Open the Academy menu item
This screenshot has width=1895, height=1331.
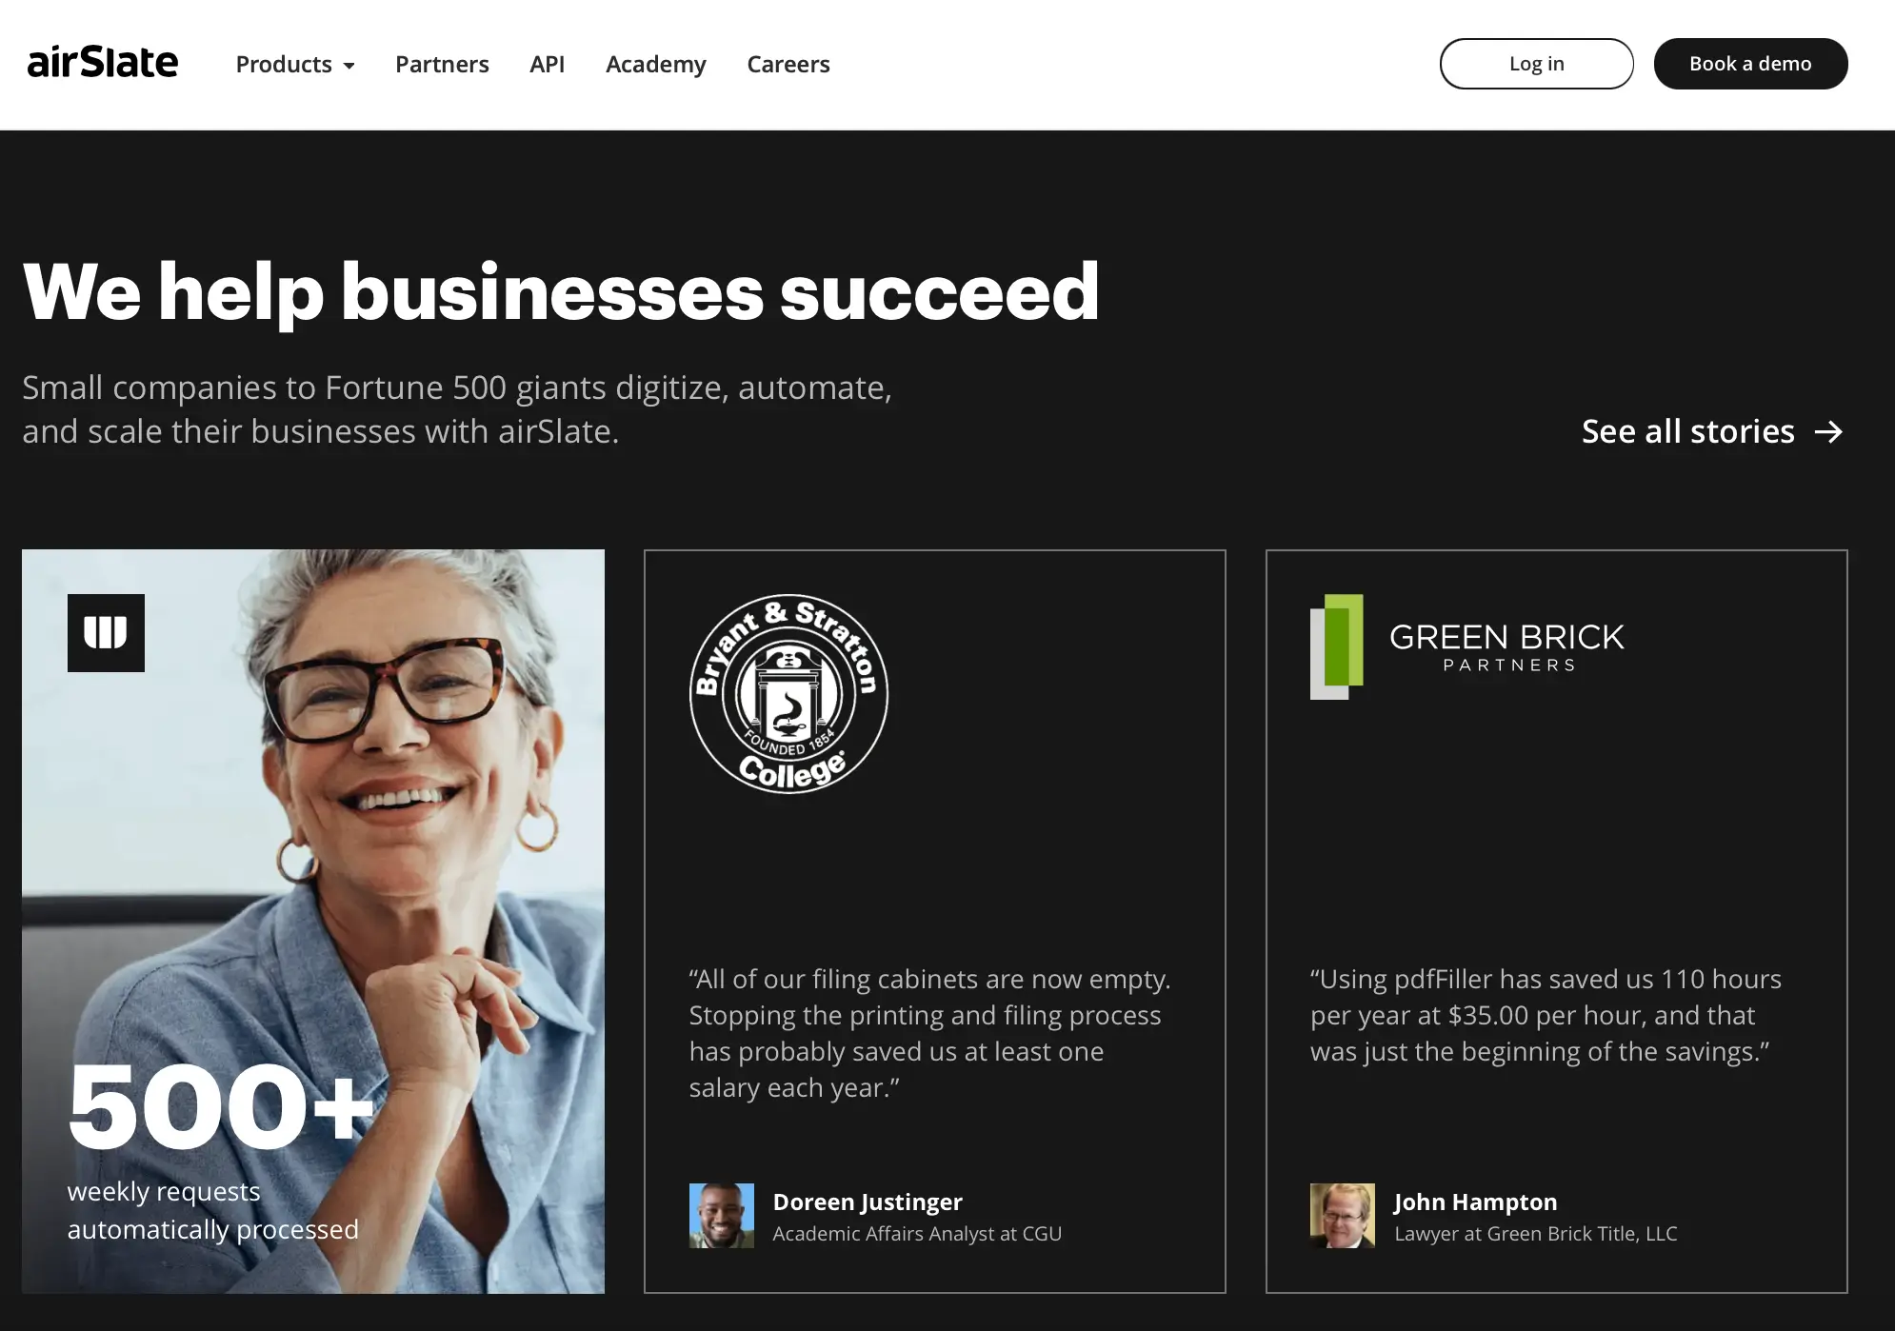tap(655, 64)
